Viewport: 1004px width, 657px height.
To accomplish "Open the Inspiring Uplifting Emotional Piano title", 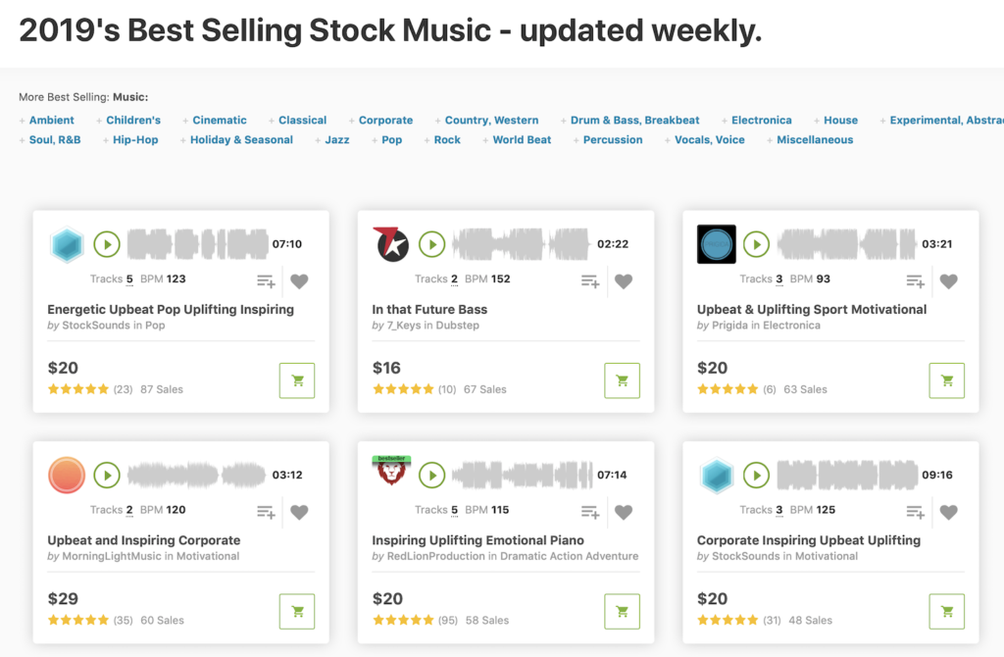I will pos(477,540).
